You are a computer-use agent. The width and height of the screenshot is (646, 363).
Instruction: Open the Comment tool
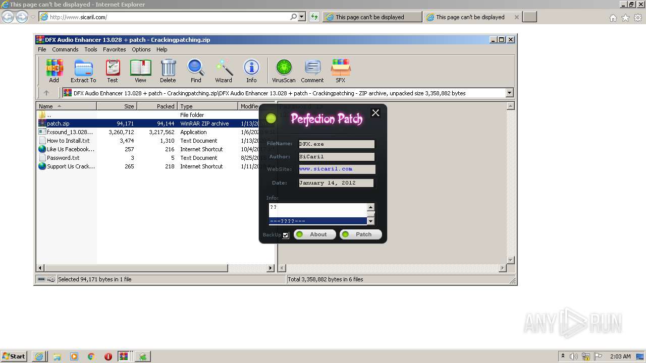[x=312, y=71]
